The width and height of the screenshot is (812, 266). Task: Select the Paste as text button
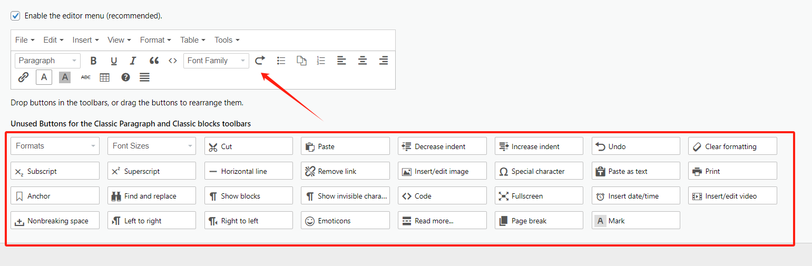636,171
